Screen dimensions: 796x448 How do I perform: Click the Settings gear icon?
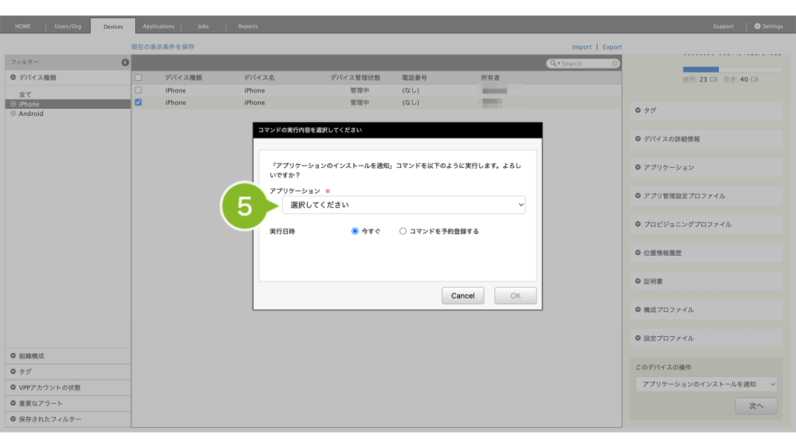pyautogui.click(x=758, y=26)
